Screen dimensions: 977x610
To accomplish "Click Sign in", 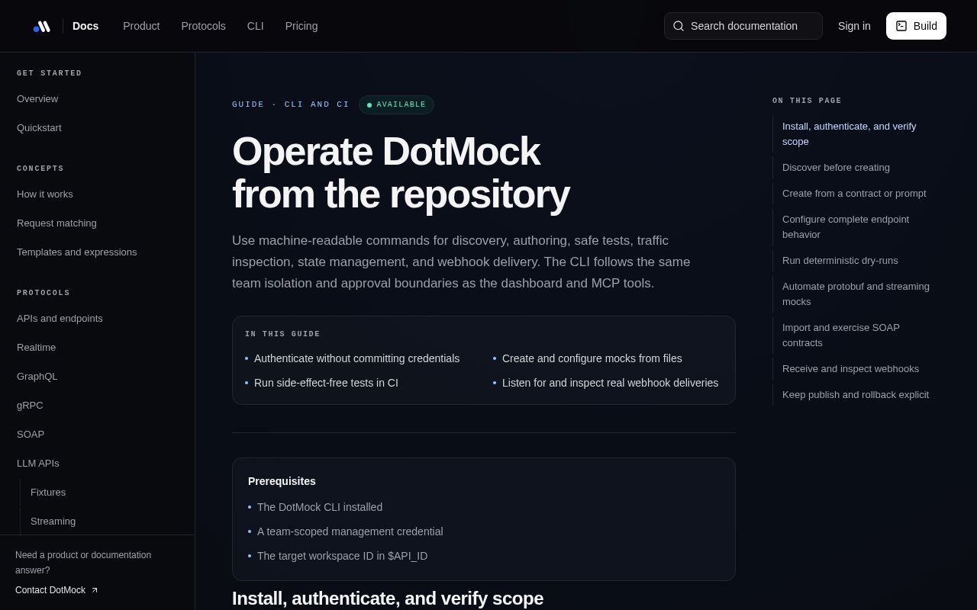I will 854,26.
